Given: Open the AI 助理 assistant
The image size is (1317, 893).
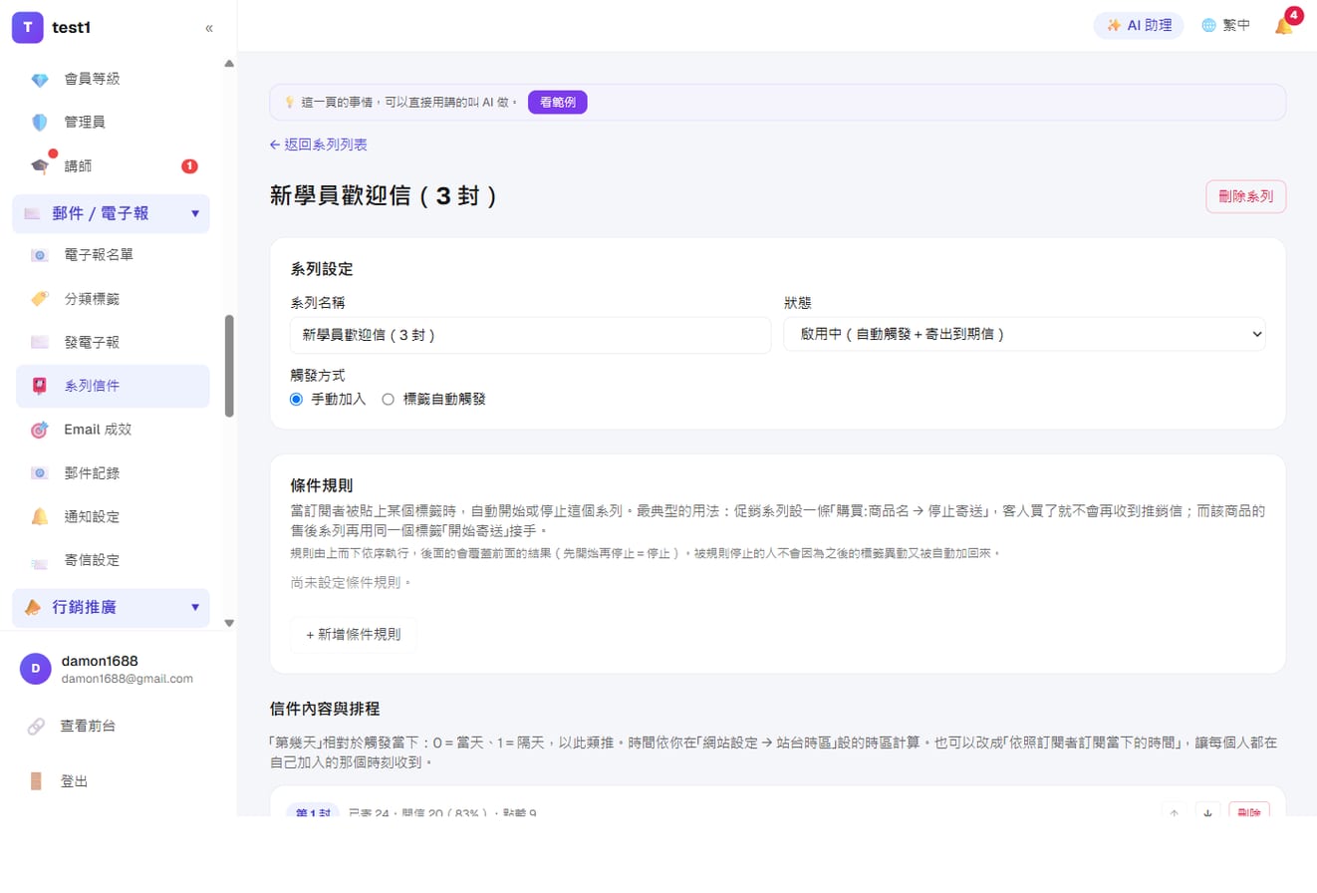Looking at the screenshot, I should [x=1139, y=26].
